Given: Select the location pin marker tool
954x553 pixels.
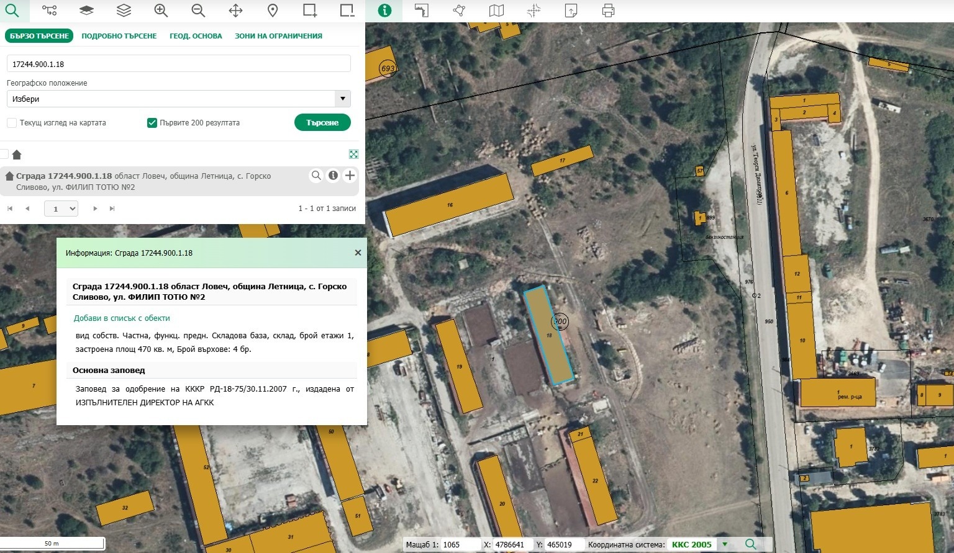Looking at the screenshot, I should 273,11.
